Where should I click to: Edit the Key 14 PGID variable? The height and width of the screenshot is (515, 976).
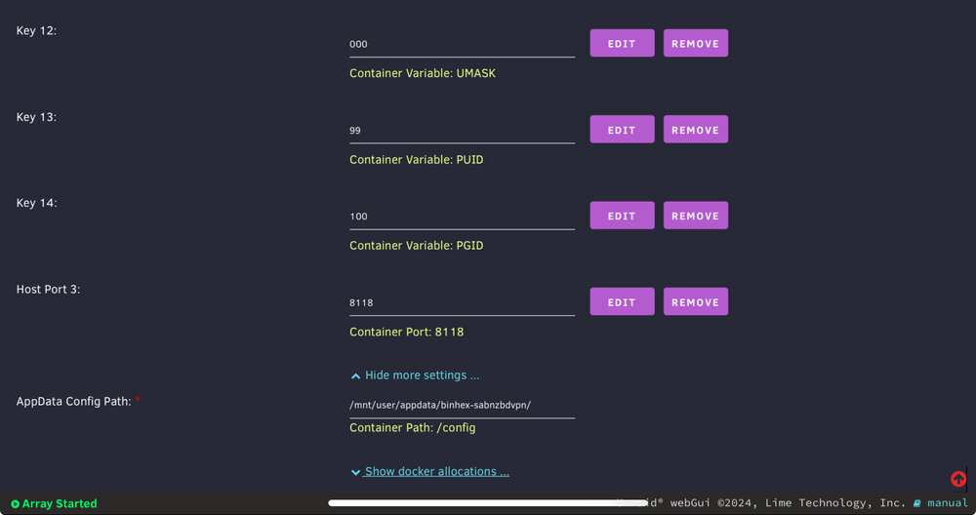pyautogui.click(x=622, y=216)
